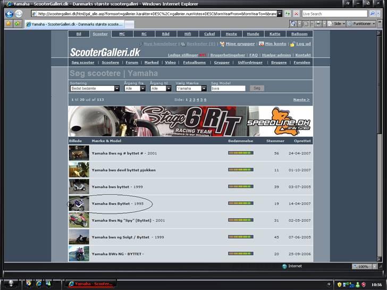This screenshot has width=387, height=290.
Task: Click the RSS feeds icon
Action: [x=305, y=24]
